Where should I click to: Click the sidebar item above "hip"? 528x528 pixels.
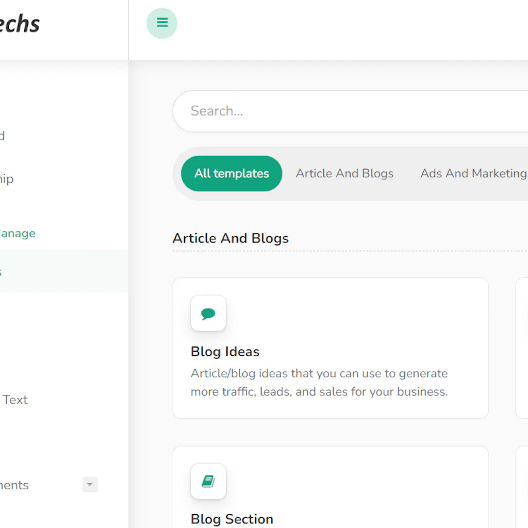point(3,136)
